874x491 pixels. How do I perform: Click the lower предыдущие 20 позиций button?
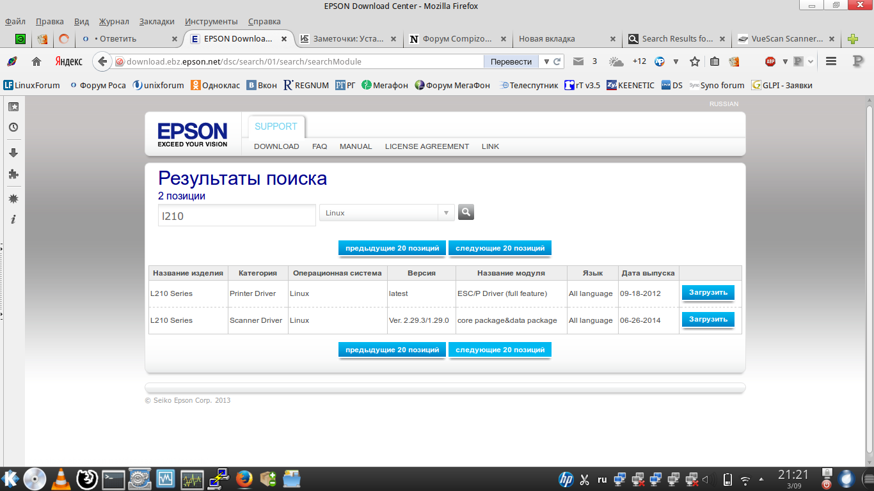point(392,350)
